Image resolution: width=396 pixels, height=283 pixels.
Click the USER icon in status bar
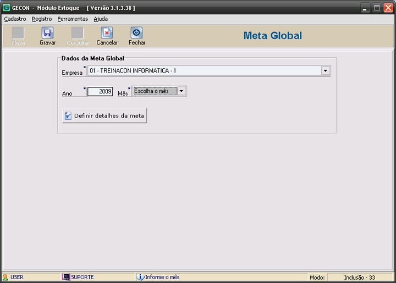click(5, 277)
